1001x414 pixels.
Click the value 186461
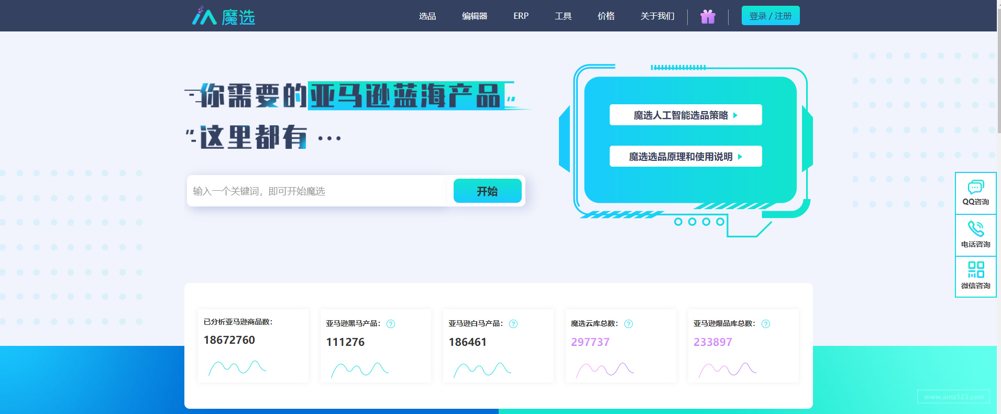(x=468, y=342)
